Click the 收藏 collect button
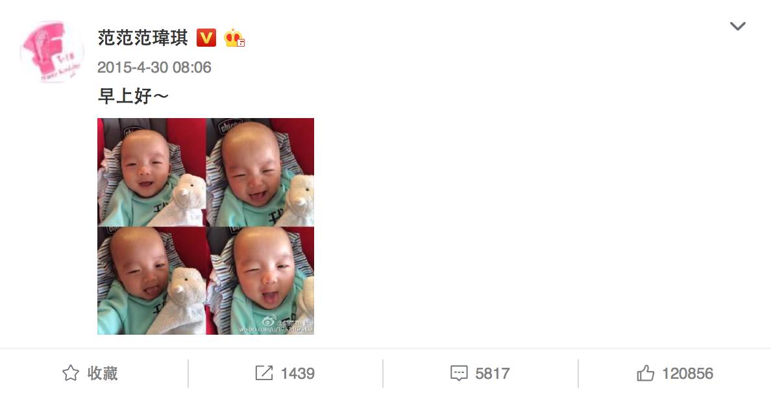771x397 pixels. 90,374
